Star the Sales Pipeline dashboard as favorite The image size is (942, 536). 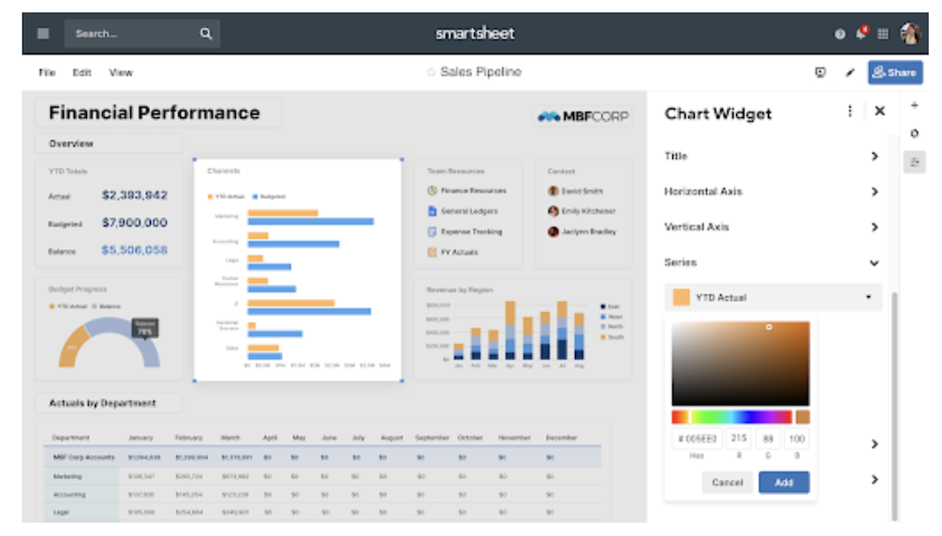tap(431, 72)
